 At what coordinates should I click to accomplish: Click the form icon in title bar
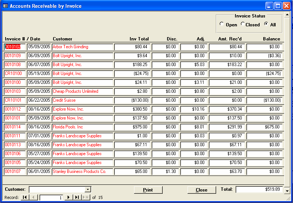[x=5, y=6]
